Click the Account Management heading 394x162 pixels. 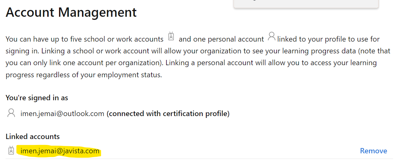pyautogui.click(x=71, y=12)
